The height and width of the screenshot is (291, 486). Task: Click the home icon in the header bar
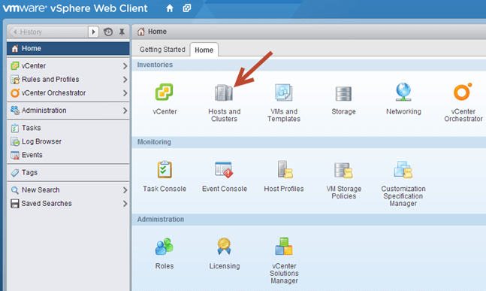point(170,8)
